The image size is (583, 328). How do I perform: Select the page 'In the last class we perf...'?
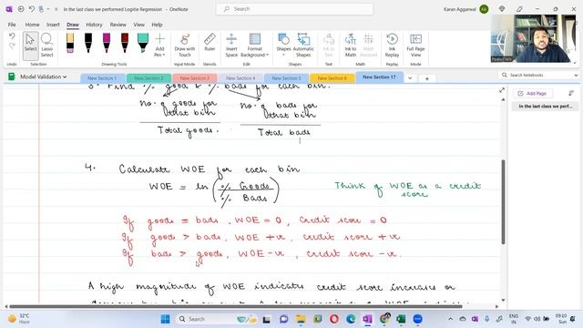pos(545,107)
